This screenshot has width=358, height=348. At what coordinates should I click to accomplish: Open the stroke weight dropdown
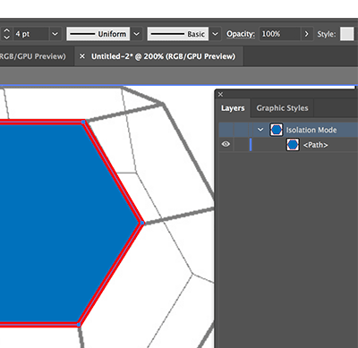tap(55, 34)
